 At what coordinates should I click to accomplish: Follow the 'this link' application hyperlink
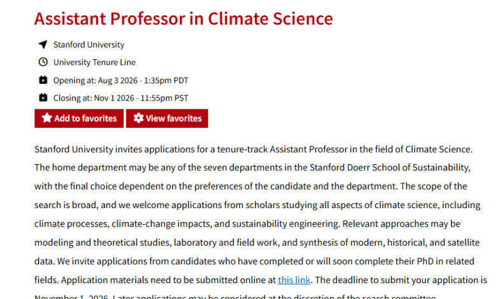[x=294, y=280]
